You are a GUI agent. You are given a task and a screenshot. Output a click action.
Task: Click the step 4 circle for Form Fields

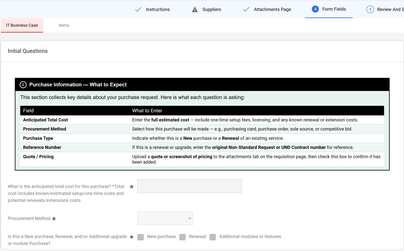pyautogui.click(x=315, y=9)
